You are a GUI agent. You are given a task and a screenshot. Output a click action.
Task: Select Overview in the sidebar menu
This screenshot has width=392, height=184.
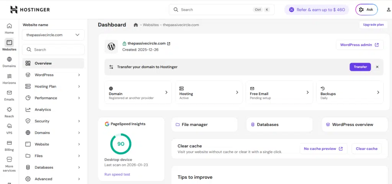point(53,64)
